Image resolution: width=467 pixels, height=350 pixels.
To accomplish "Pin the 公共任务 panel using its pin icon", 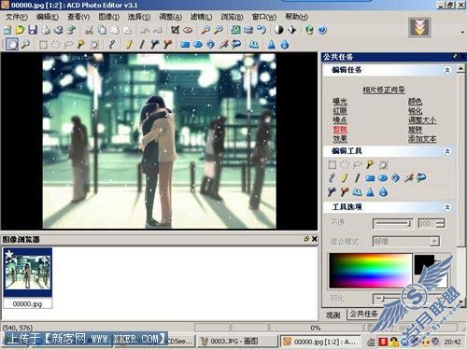I will (455, 56).
